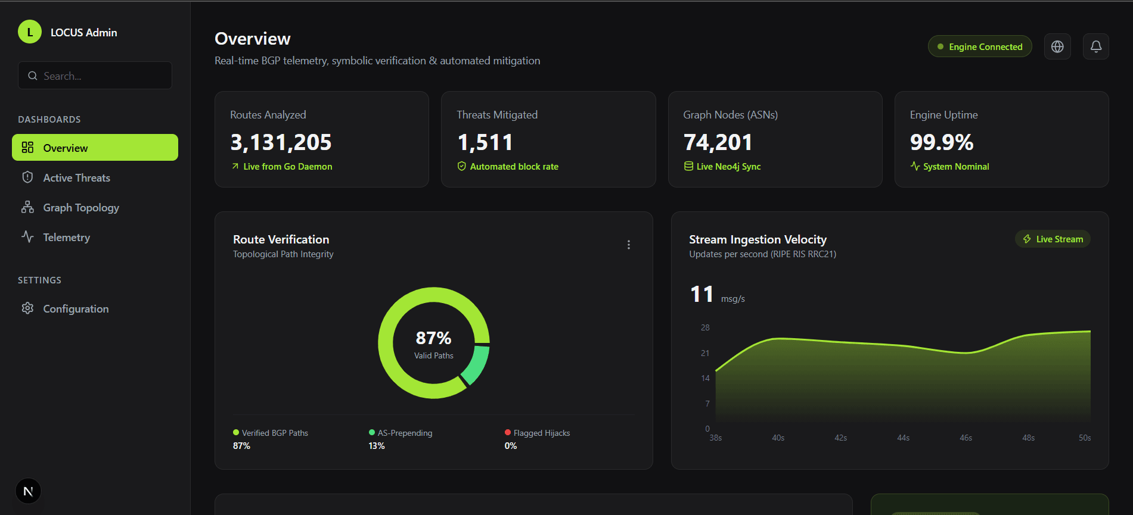Click the Routes Analyzed value 3,131,205

(281, 142)
